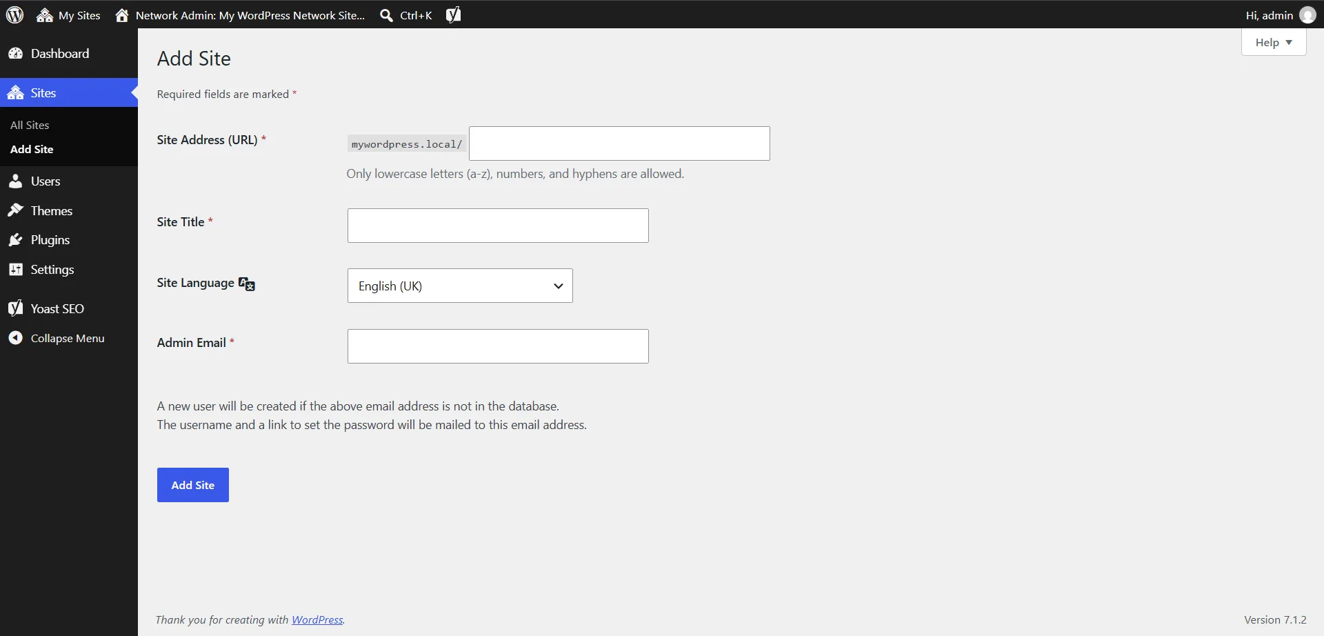Click the Collapse Menu arrow icon

(x=15, y=338)
